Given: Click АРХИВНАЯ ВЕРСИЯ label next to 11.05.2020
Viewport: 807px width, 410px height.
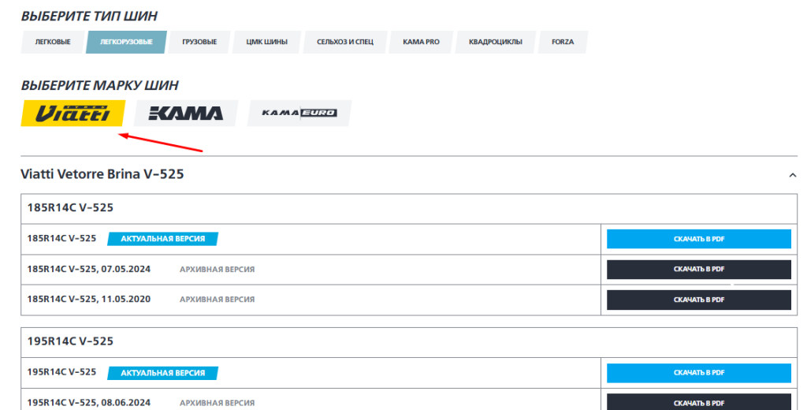Looking at the screenshot, I should pyautogui.click(x=218, y=300).
